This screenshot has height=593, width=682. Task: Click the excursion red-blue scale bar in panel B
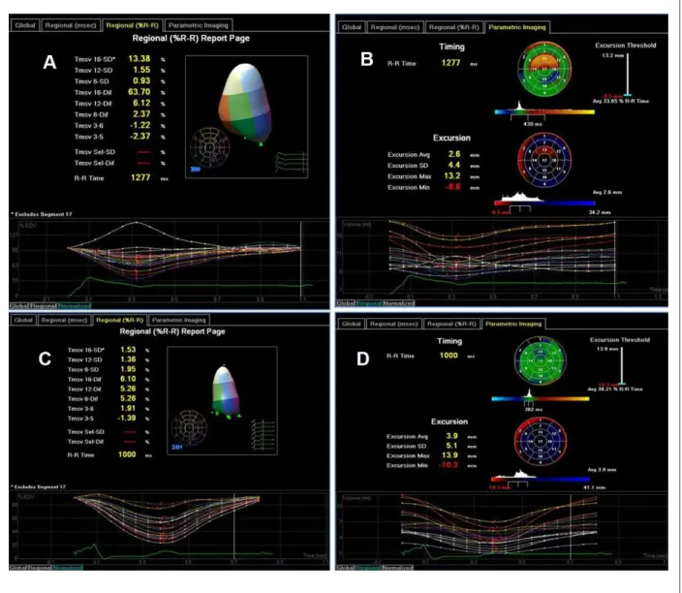click(544, 203)
